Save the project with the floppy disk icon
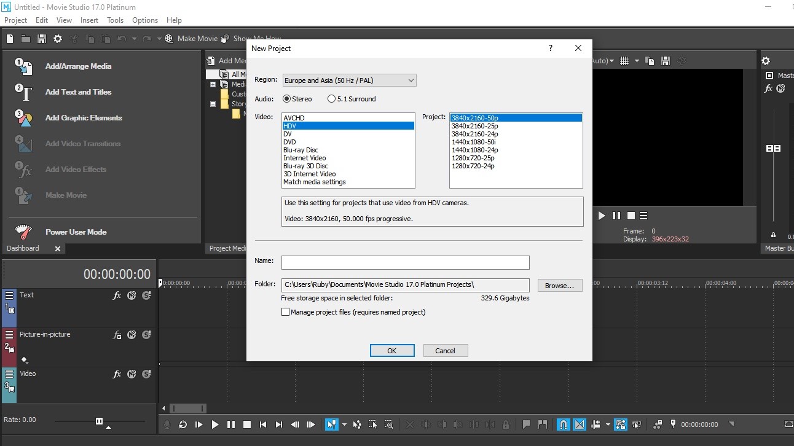Screen dimensions: 794x446 pyautogui.click(x=42, y=39)
